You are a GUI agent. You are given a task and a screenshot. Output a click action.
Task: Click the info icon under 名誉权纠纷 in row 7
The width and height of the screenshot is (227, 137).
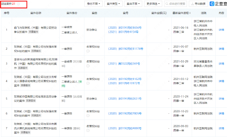point(88,130)
